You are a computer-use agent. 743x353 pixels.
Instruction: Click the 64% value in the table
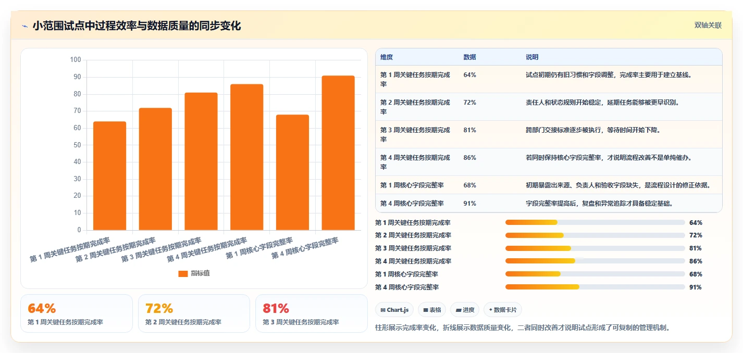[469, 75]
